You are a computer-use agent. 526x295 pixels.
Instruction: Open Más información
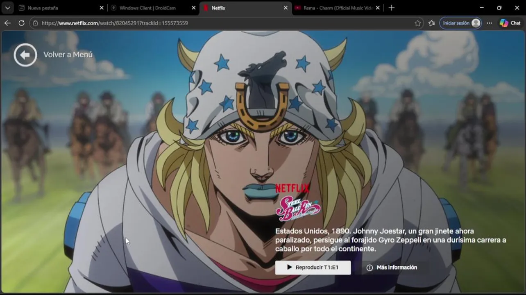pyautogui.click(x=392, y=268)
